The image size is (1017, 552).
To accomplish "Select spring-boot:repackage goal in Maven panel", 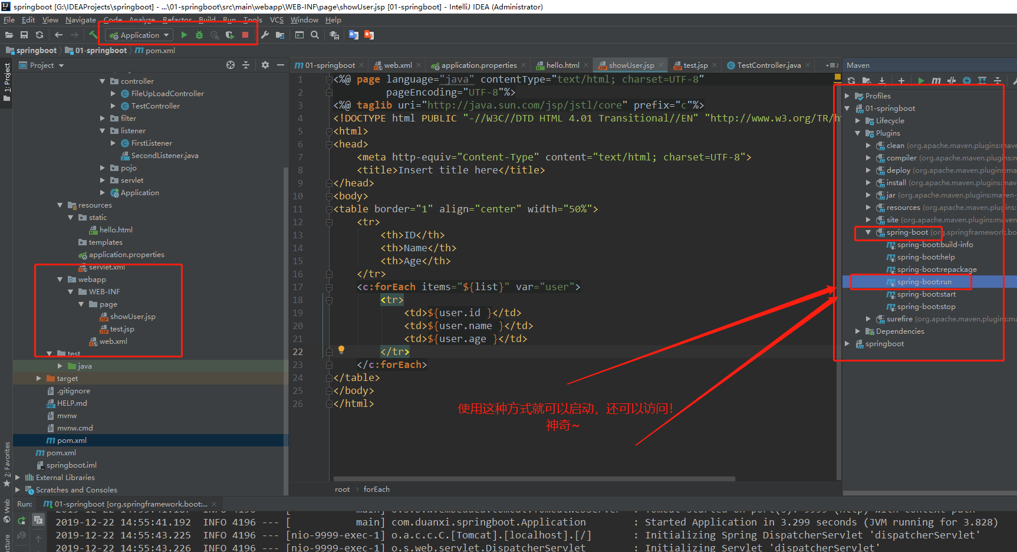I will point(936,270).
